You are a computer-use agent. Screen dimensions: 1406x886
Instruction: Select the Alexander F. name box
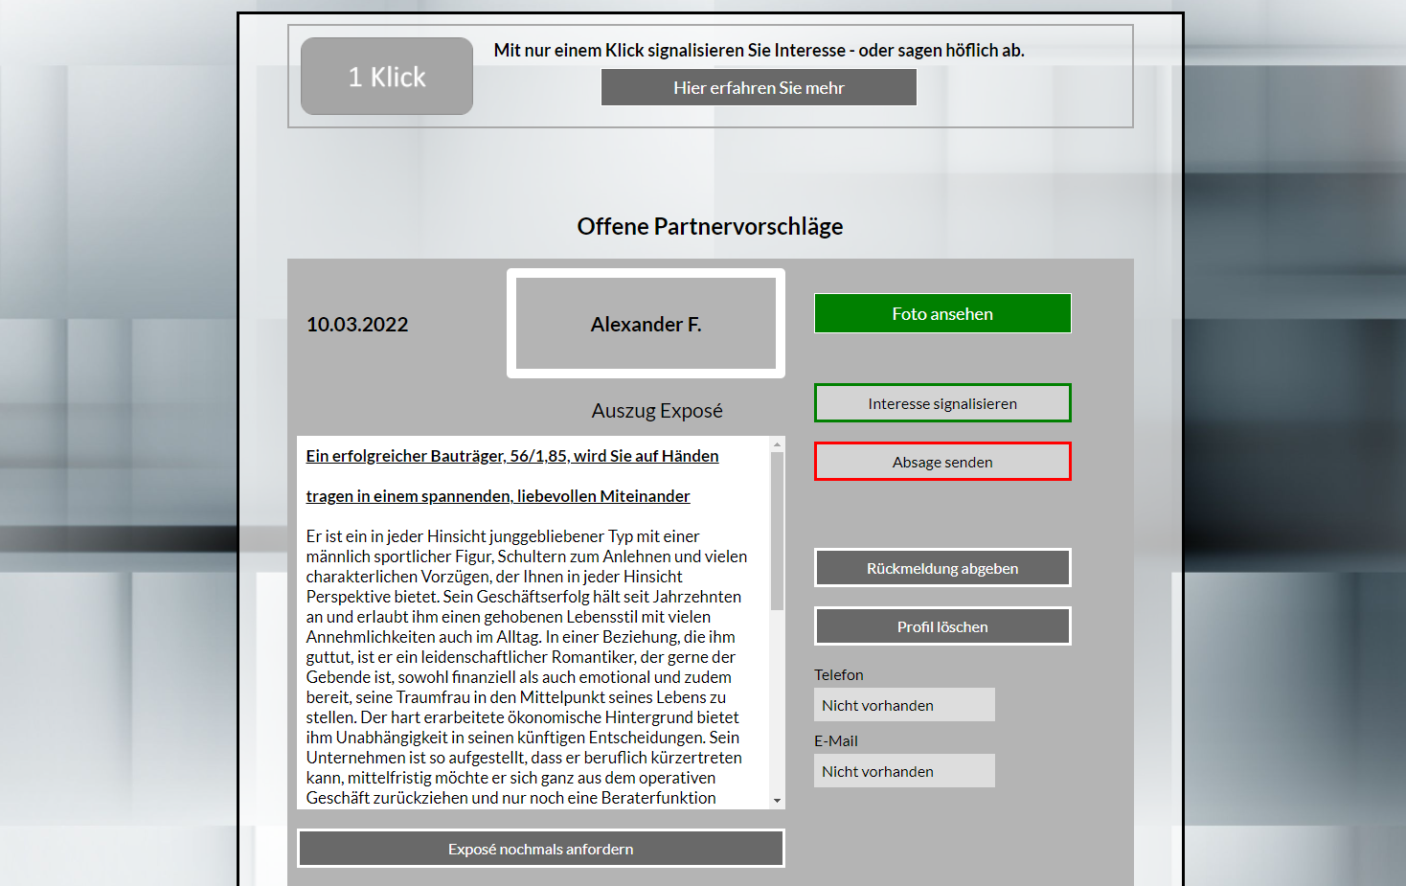(x=645, y=324)
